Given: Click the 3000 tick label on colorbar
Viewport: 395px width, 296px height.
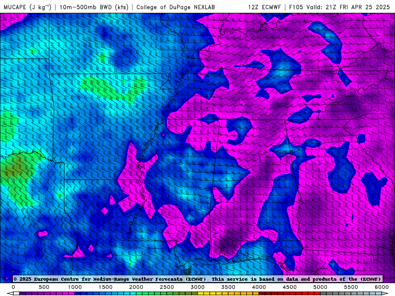Looking at the screenshot, I should coord(197,287).
